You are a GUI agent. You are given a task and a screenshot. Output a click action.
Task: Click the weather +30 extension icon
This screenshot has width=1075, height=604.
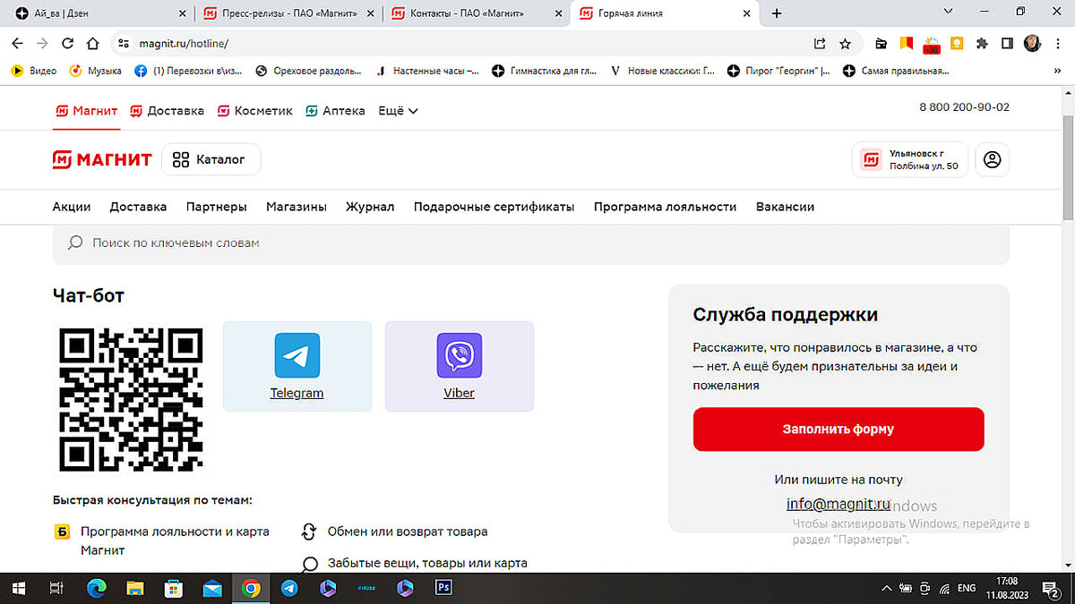tap(932, 44)
